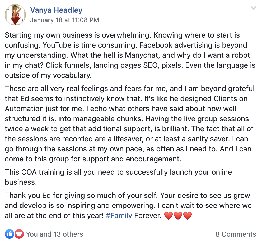Click the last red heart emoji in post

pos(187,216)
